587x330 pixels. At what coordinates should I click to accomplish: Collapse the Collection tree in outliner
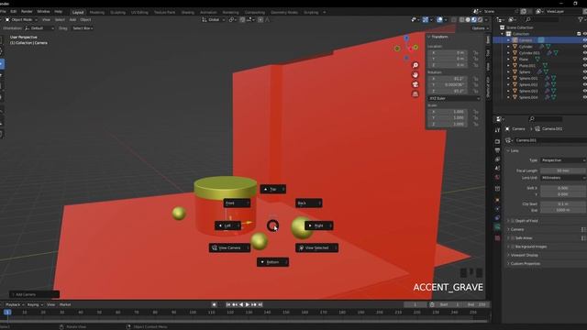point(503,34)
